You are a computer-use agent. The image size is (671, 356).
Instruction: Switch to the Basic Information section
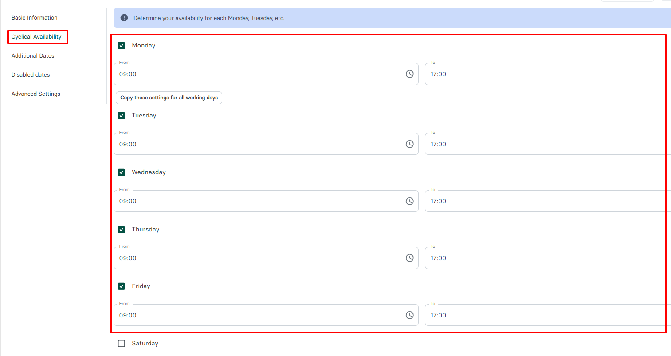[x=34, y=17]
